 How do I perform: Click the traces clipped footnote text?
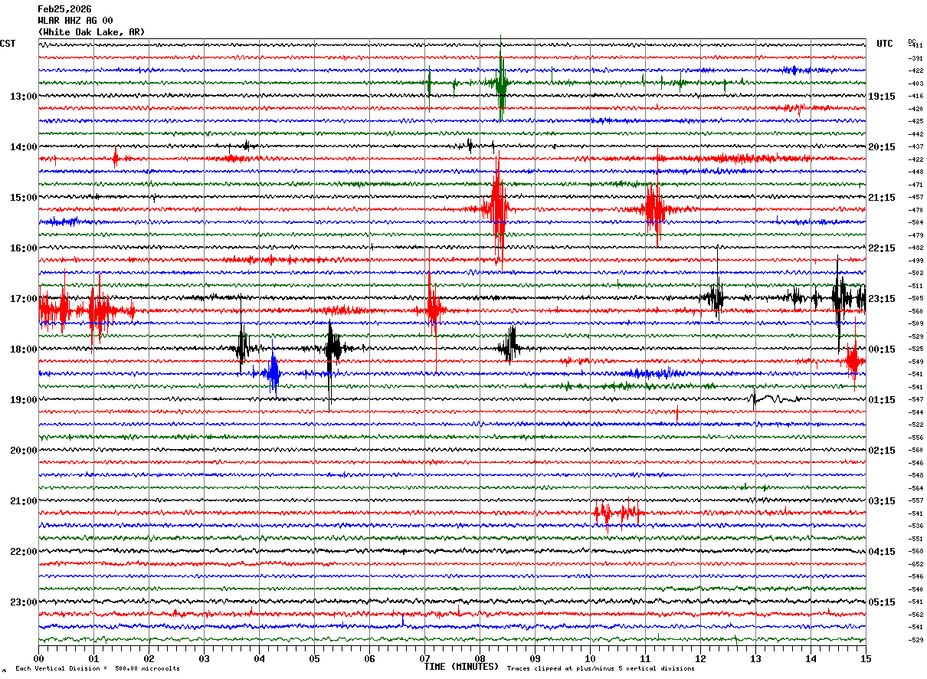click(601, 669)
